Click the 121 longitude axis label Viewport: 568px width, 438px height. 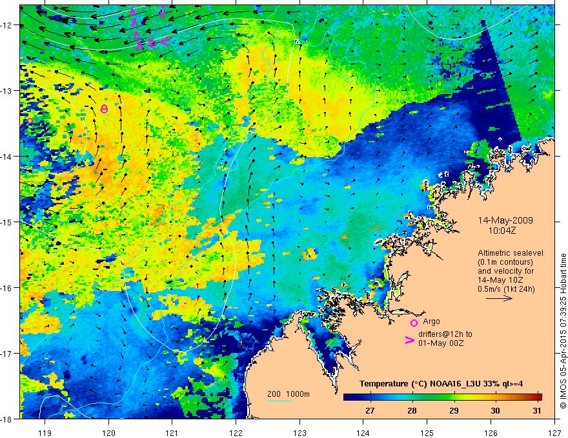(172, 433)
